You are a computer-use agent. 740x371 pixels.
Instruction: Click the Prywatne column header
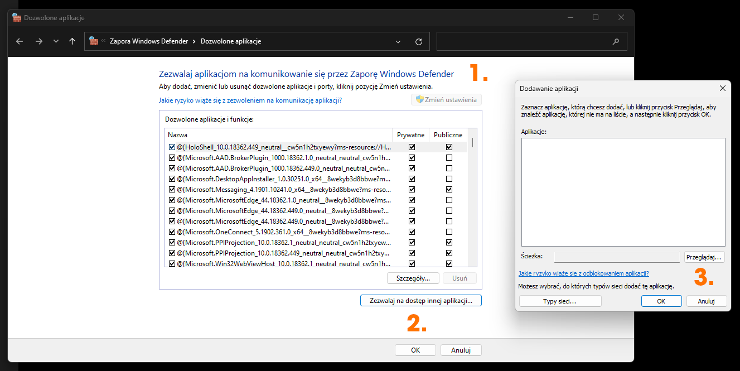(x=411, y=135)
